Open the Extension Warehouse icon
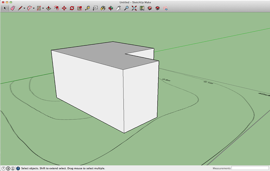Image resolution: width=270 pixels, height=171 pixels. pos(157,8)
